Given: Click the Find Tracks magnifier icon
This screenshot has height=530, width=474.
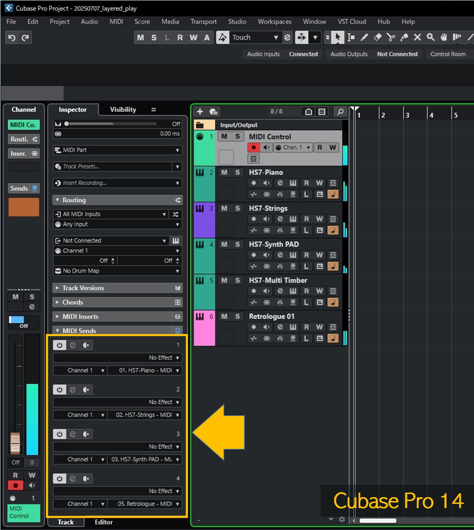Looking at the screenshot, I should [340, 112].
